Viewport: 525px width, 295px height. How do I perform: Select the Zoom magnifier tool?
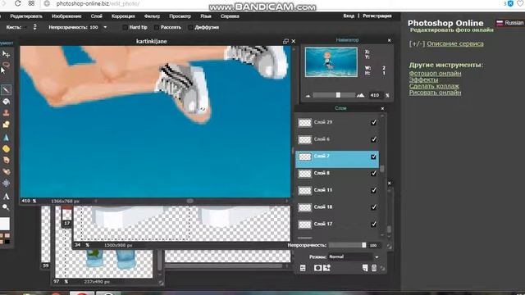[x=6, y=207]
